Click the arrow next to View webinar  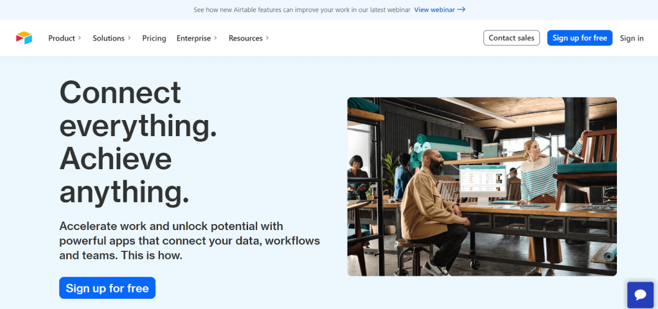point(461,10)
